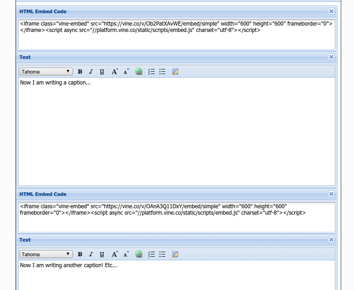Insert bullet list in second Text editor

162,254
